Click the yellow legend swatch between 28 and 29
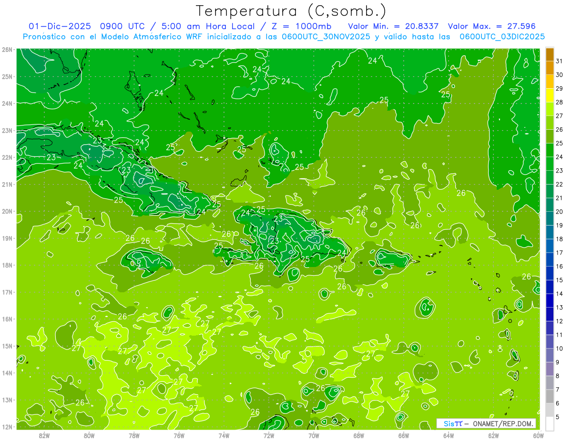The width and height of the screenshot is (572, 442). (550, 95)
